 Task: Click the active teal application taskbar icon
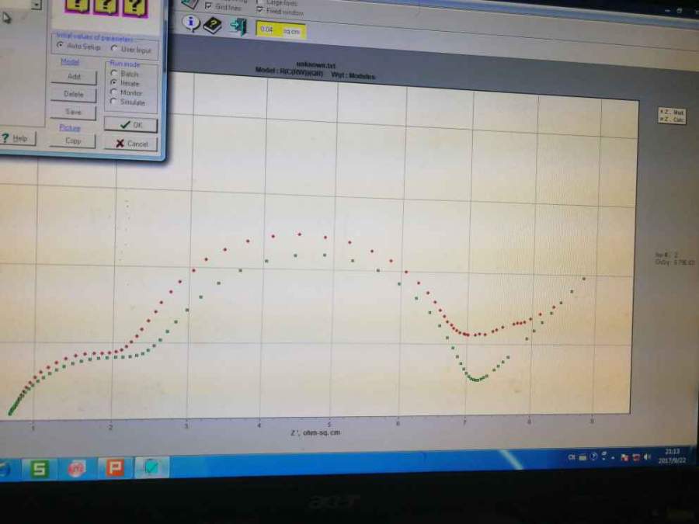(151, 467)
